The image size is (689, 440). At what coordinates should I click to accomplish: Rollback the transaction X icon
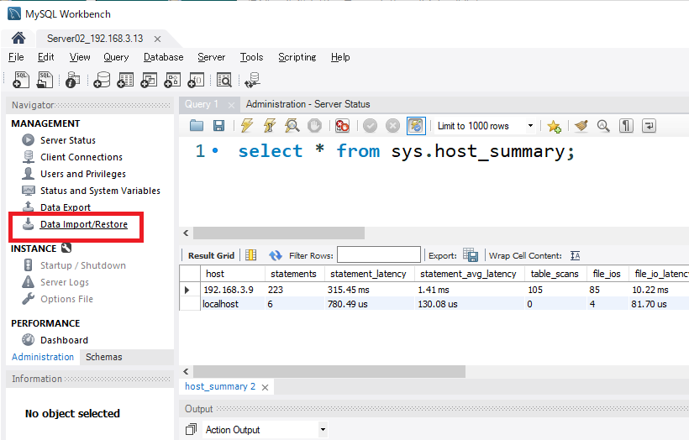(392, 126)
